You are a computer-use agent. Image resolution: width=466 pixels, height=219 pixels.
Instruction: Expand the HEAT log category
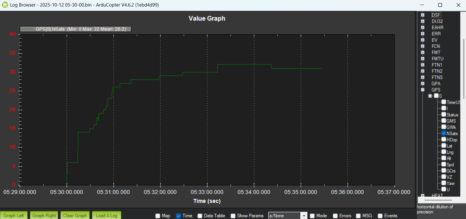click(x=423, y=196)
